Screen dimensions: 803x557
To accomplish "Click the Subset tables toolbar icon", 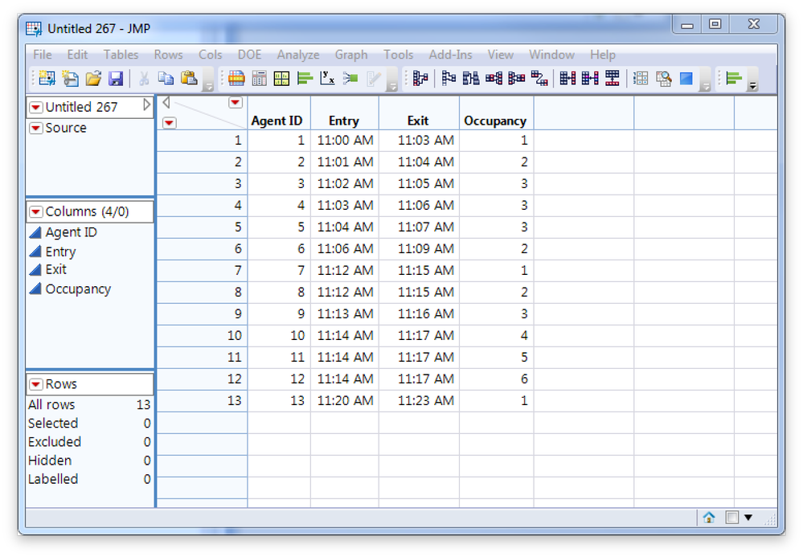I will (x=449, y=78).
